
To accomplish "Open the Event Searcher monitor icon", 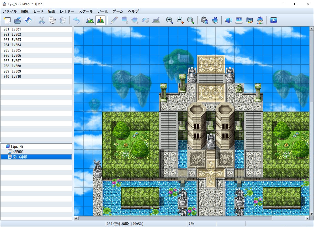I will (x=239, y=20).
